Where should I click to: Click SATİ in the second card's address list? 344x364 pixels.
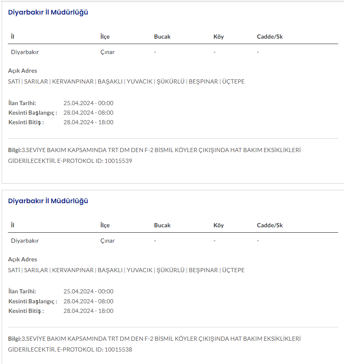pyautogui.click(x=14, y=270)
